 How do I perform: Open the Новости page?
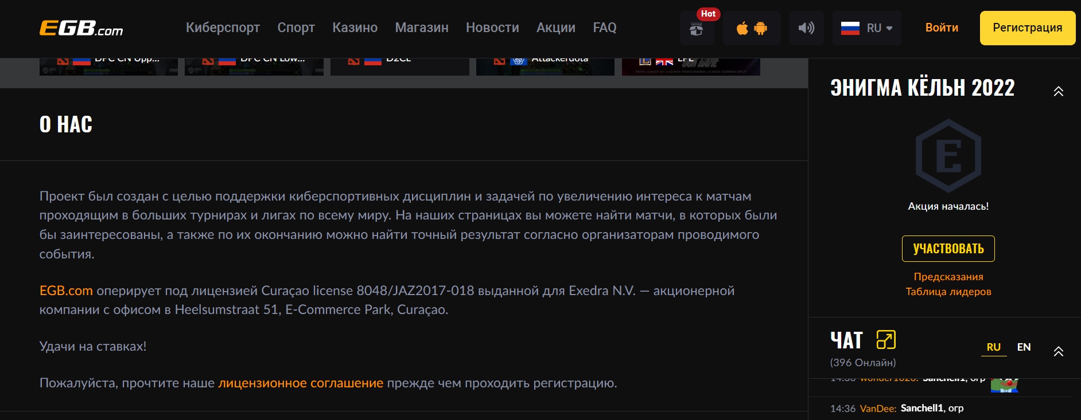pos(492,28)
